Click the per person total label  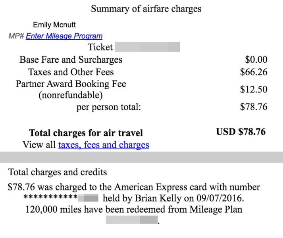pos(109,107)
